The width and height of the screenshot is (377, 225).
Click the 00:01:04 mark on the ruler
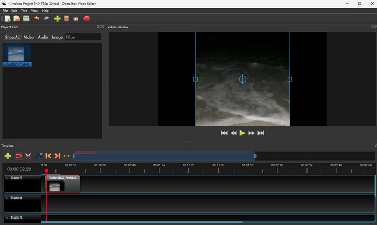click(x=159, y=165)
